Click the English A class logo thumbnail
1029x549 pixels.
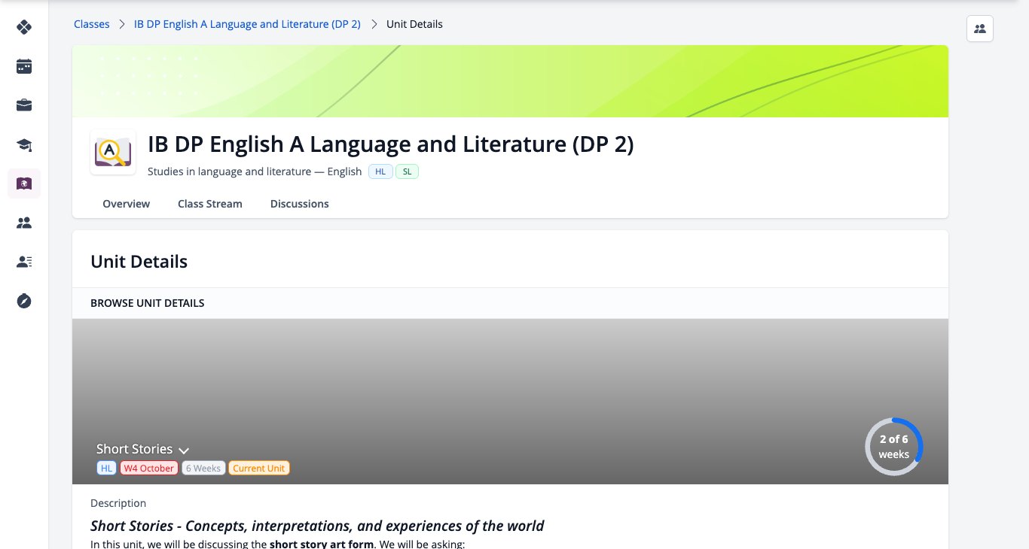tap(113, 153)
